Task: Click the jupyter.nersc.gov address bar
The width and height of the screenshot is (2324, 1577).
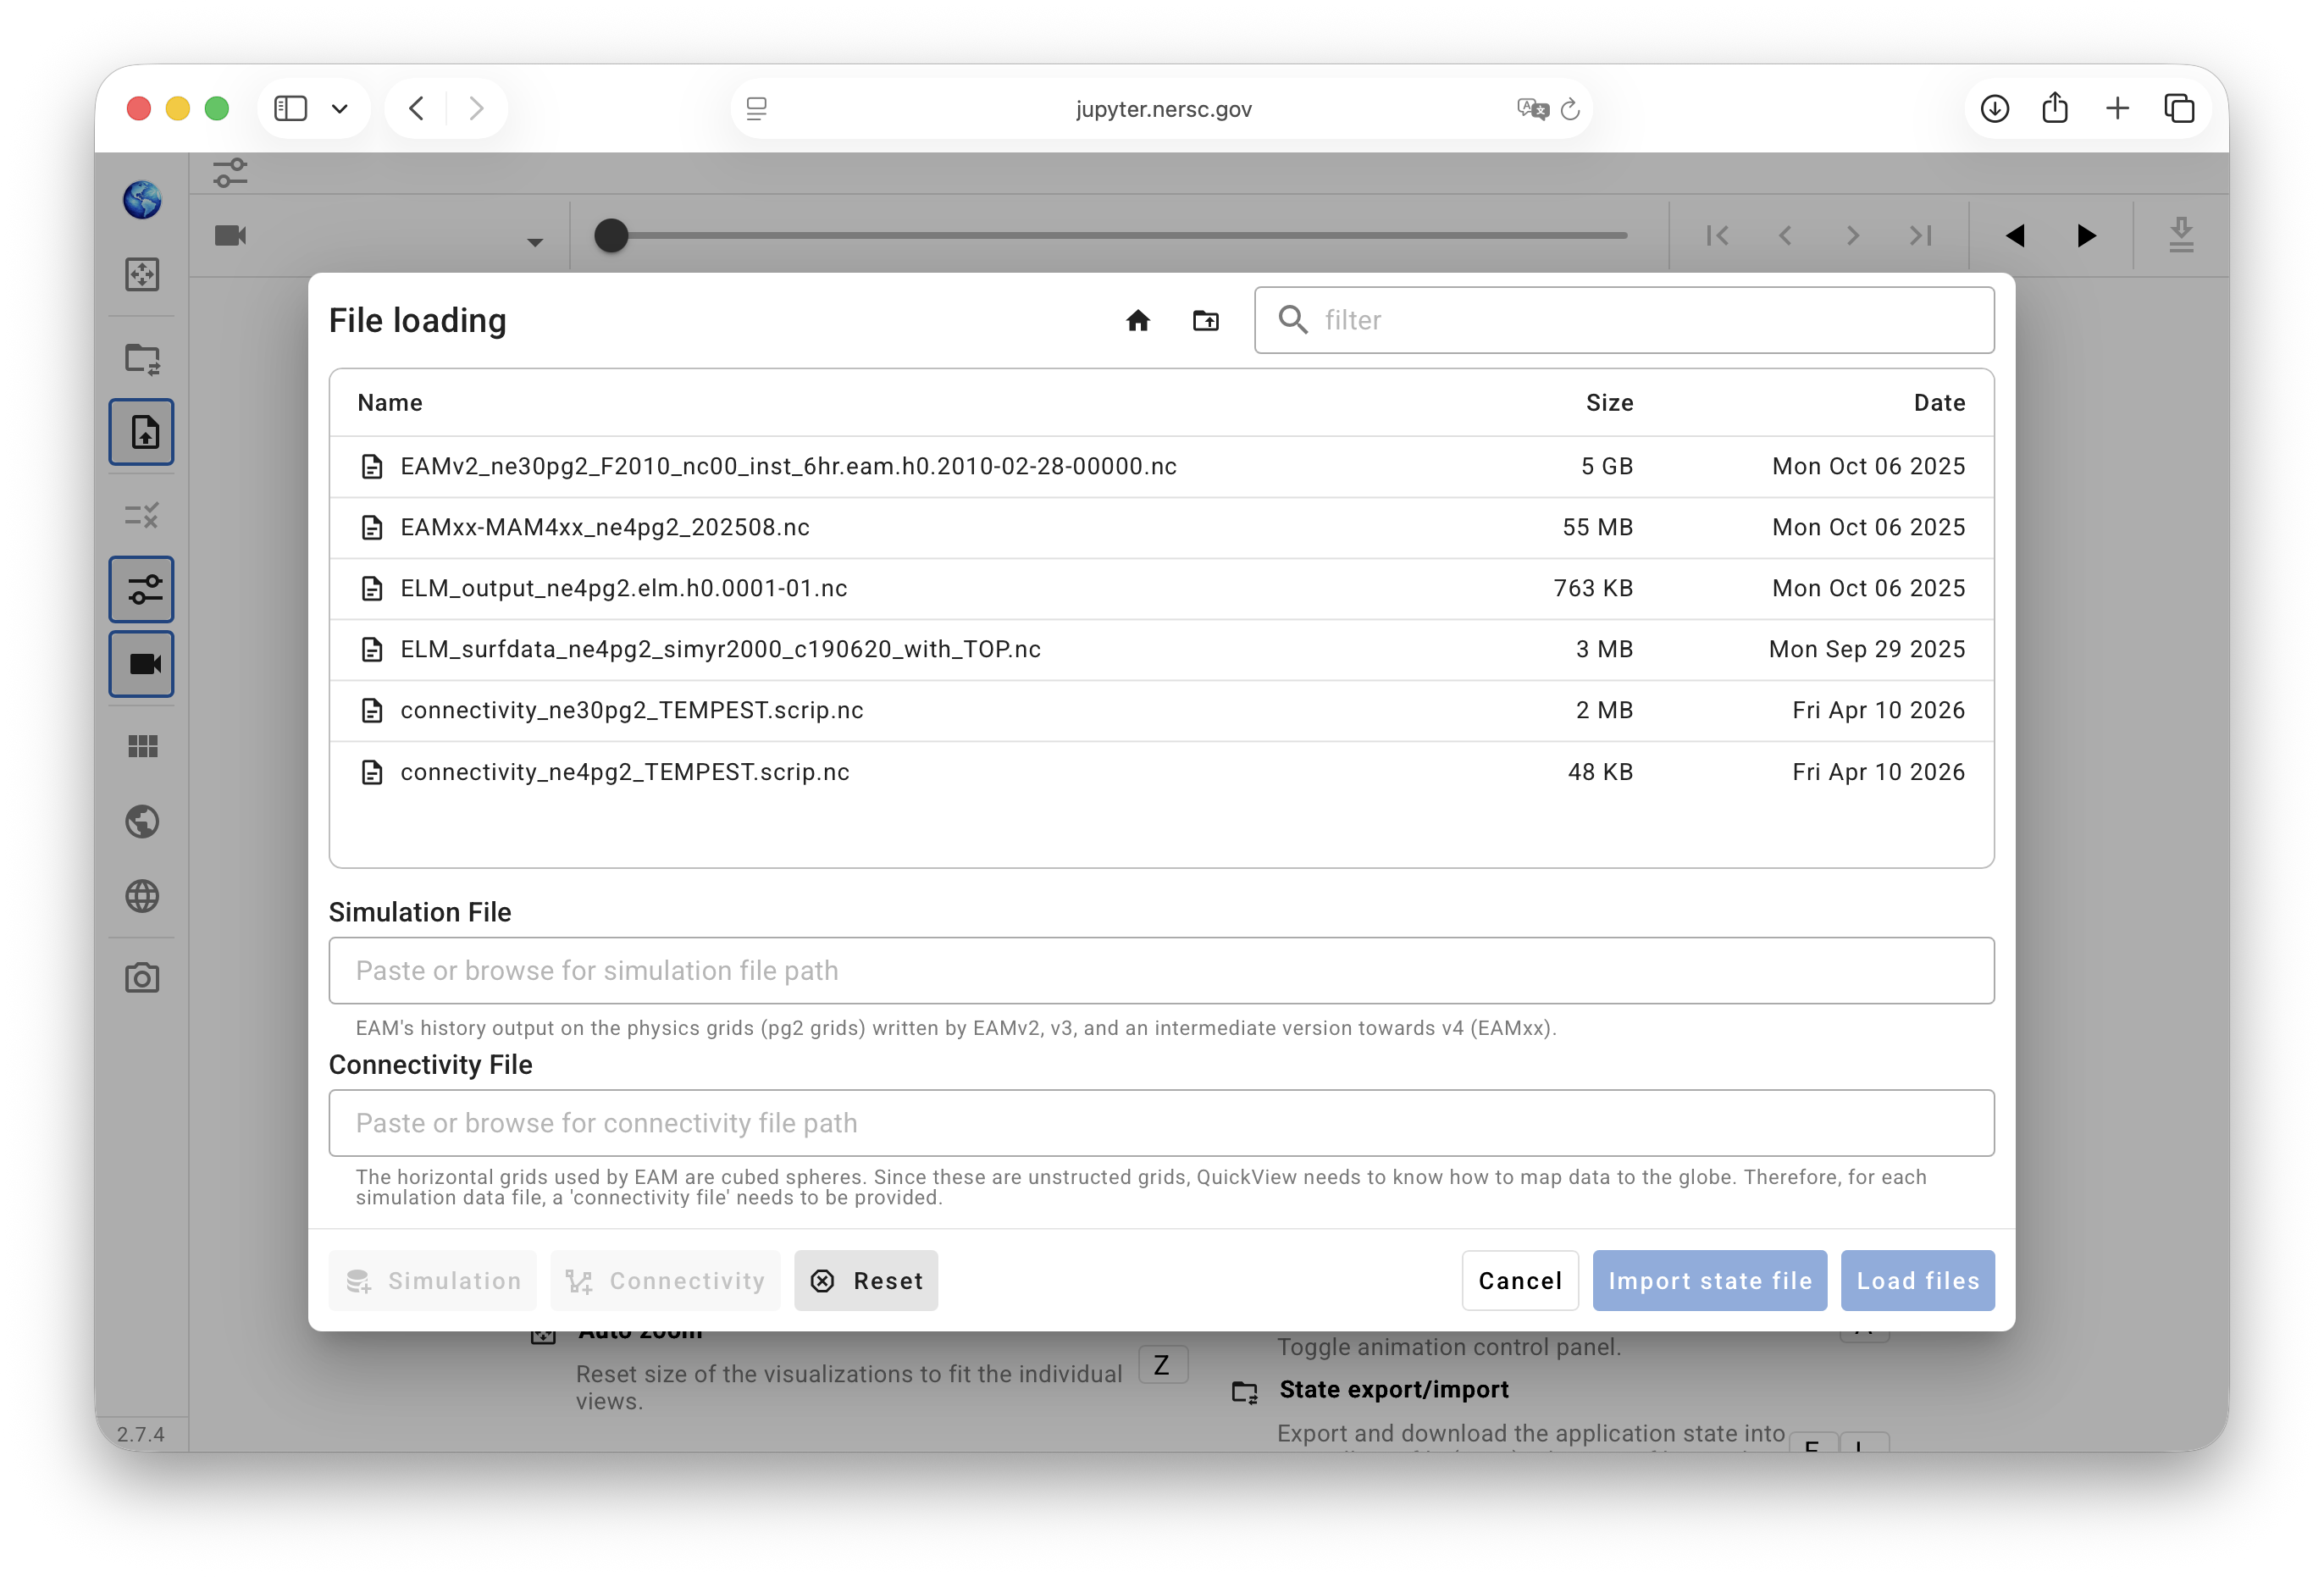Action: pos(1163,109)
